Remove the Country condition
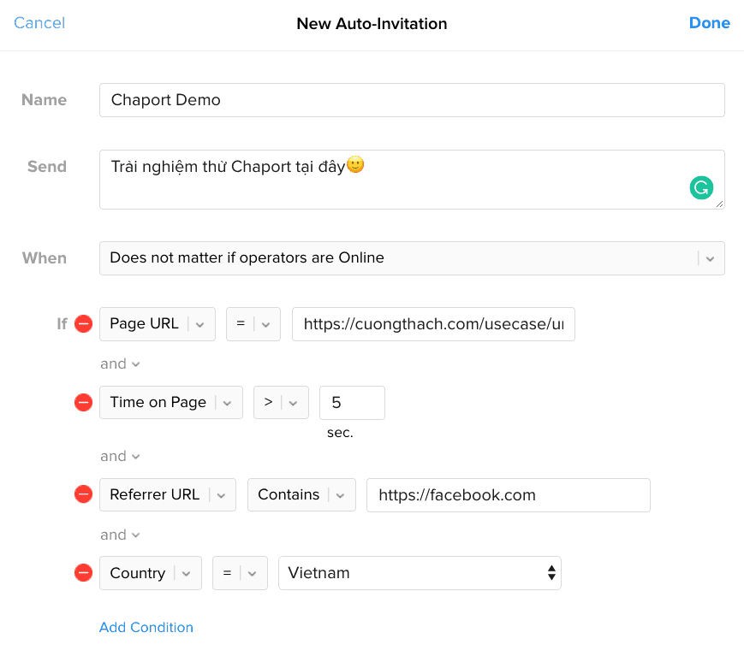The height and width of the screenshot is (668, 744). (x=84, y=573)
